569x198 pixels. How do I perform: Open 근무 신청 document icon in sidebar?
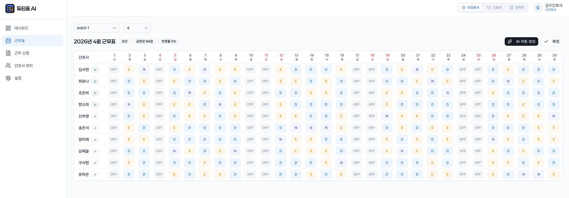[x=8, y=53]
